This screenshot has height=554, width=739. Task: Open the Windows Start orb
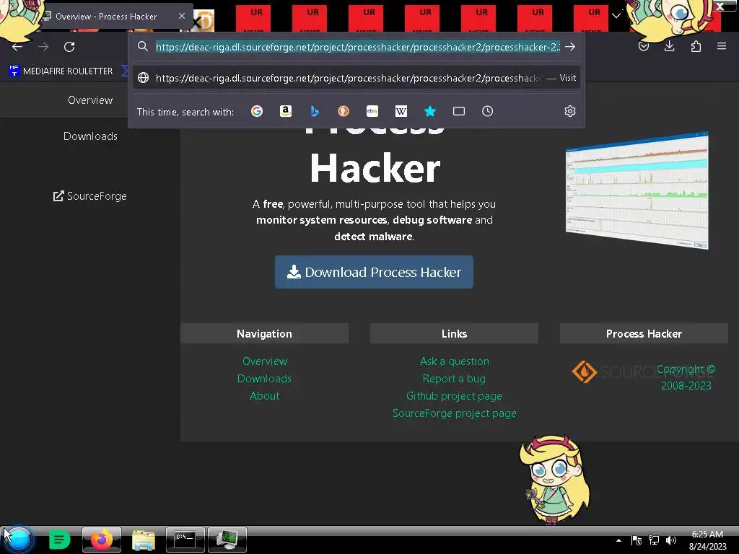(19, 540)
